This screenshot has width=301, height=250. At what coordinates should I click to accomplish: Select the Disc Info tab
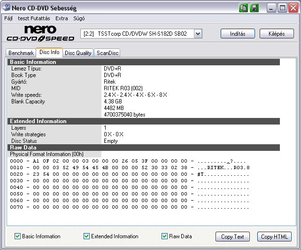[49, 52]
